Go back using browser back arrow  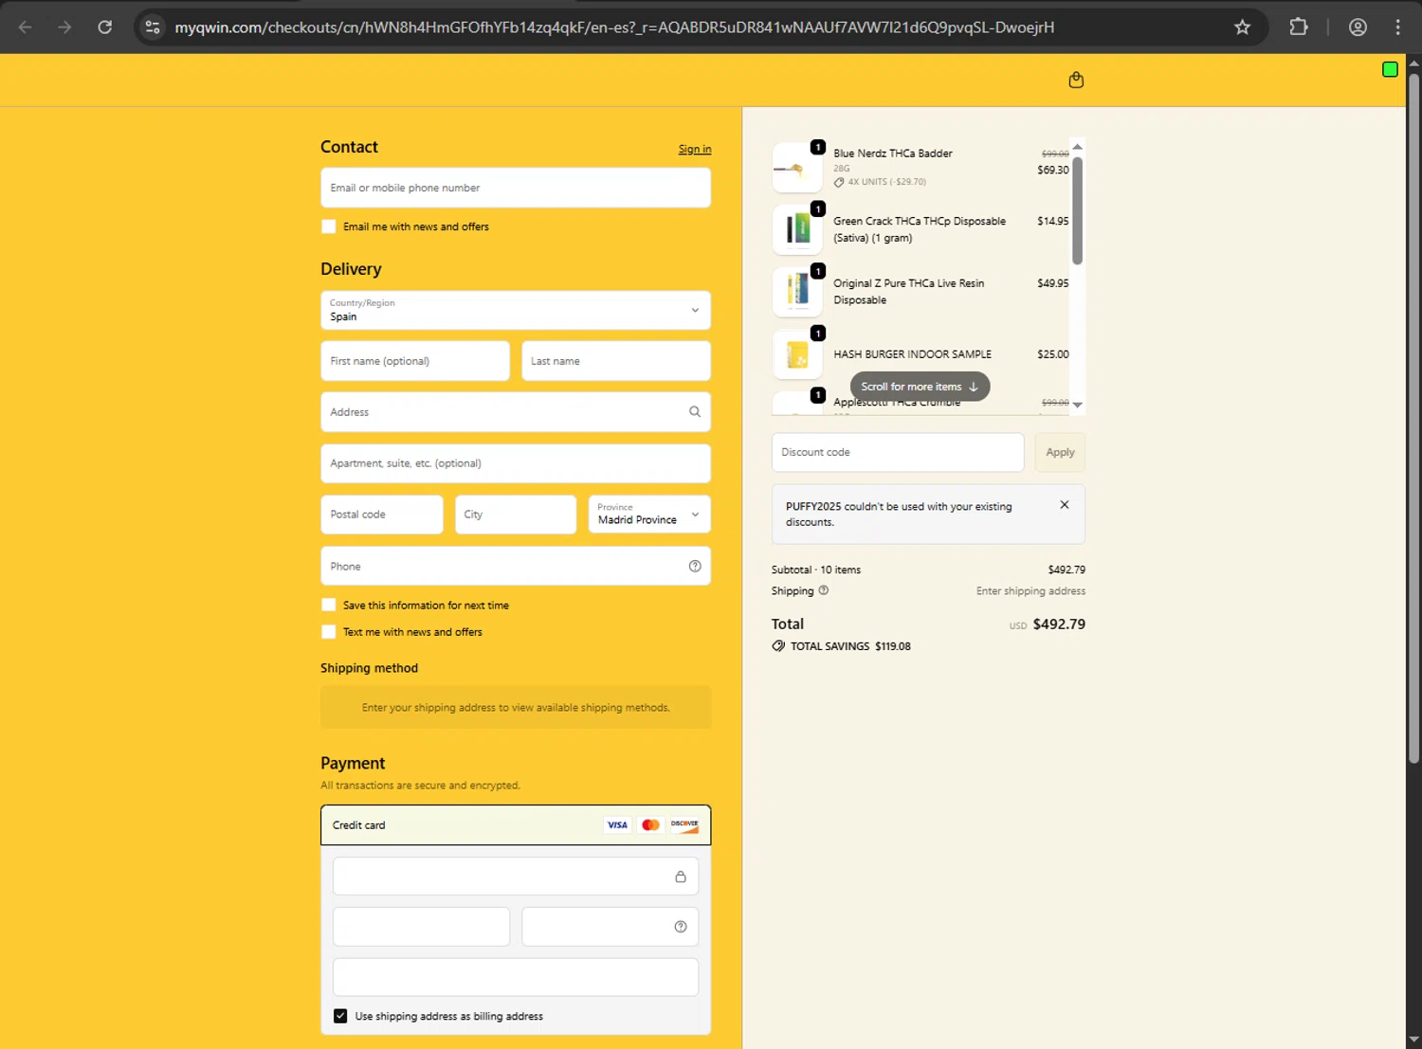pos(26,27)
